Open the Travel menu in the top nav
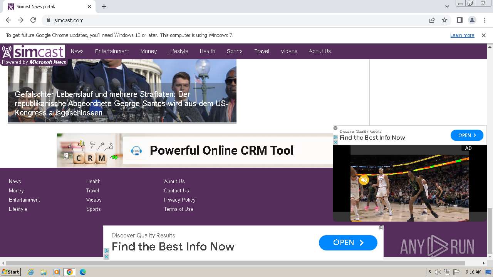 click(x=262, y=51)
